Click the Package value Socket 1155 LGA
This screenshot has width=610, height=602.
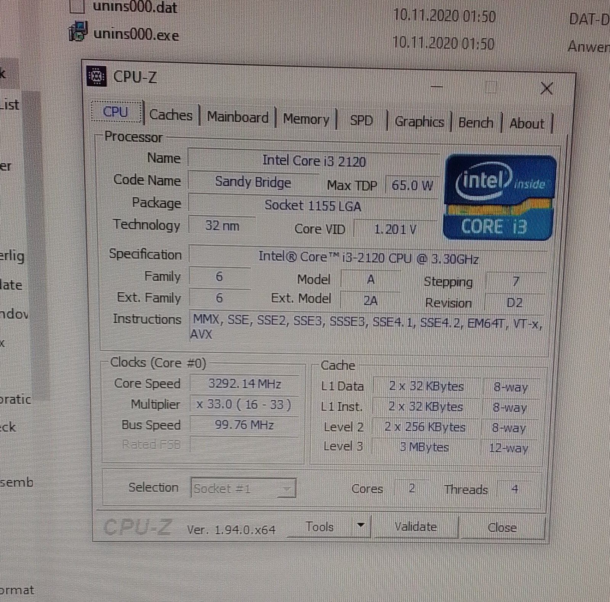pos(313,206)
